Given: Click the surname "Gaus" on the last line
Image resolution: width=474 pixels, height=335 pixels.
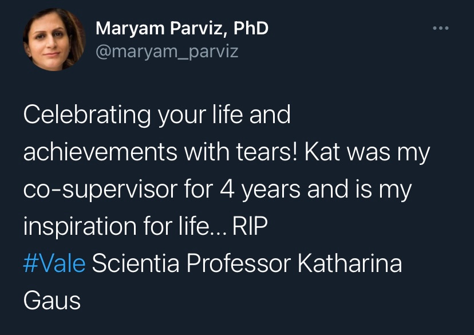Looking at the screenshot, I should click(52, 301).
